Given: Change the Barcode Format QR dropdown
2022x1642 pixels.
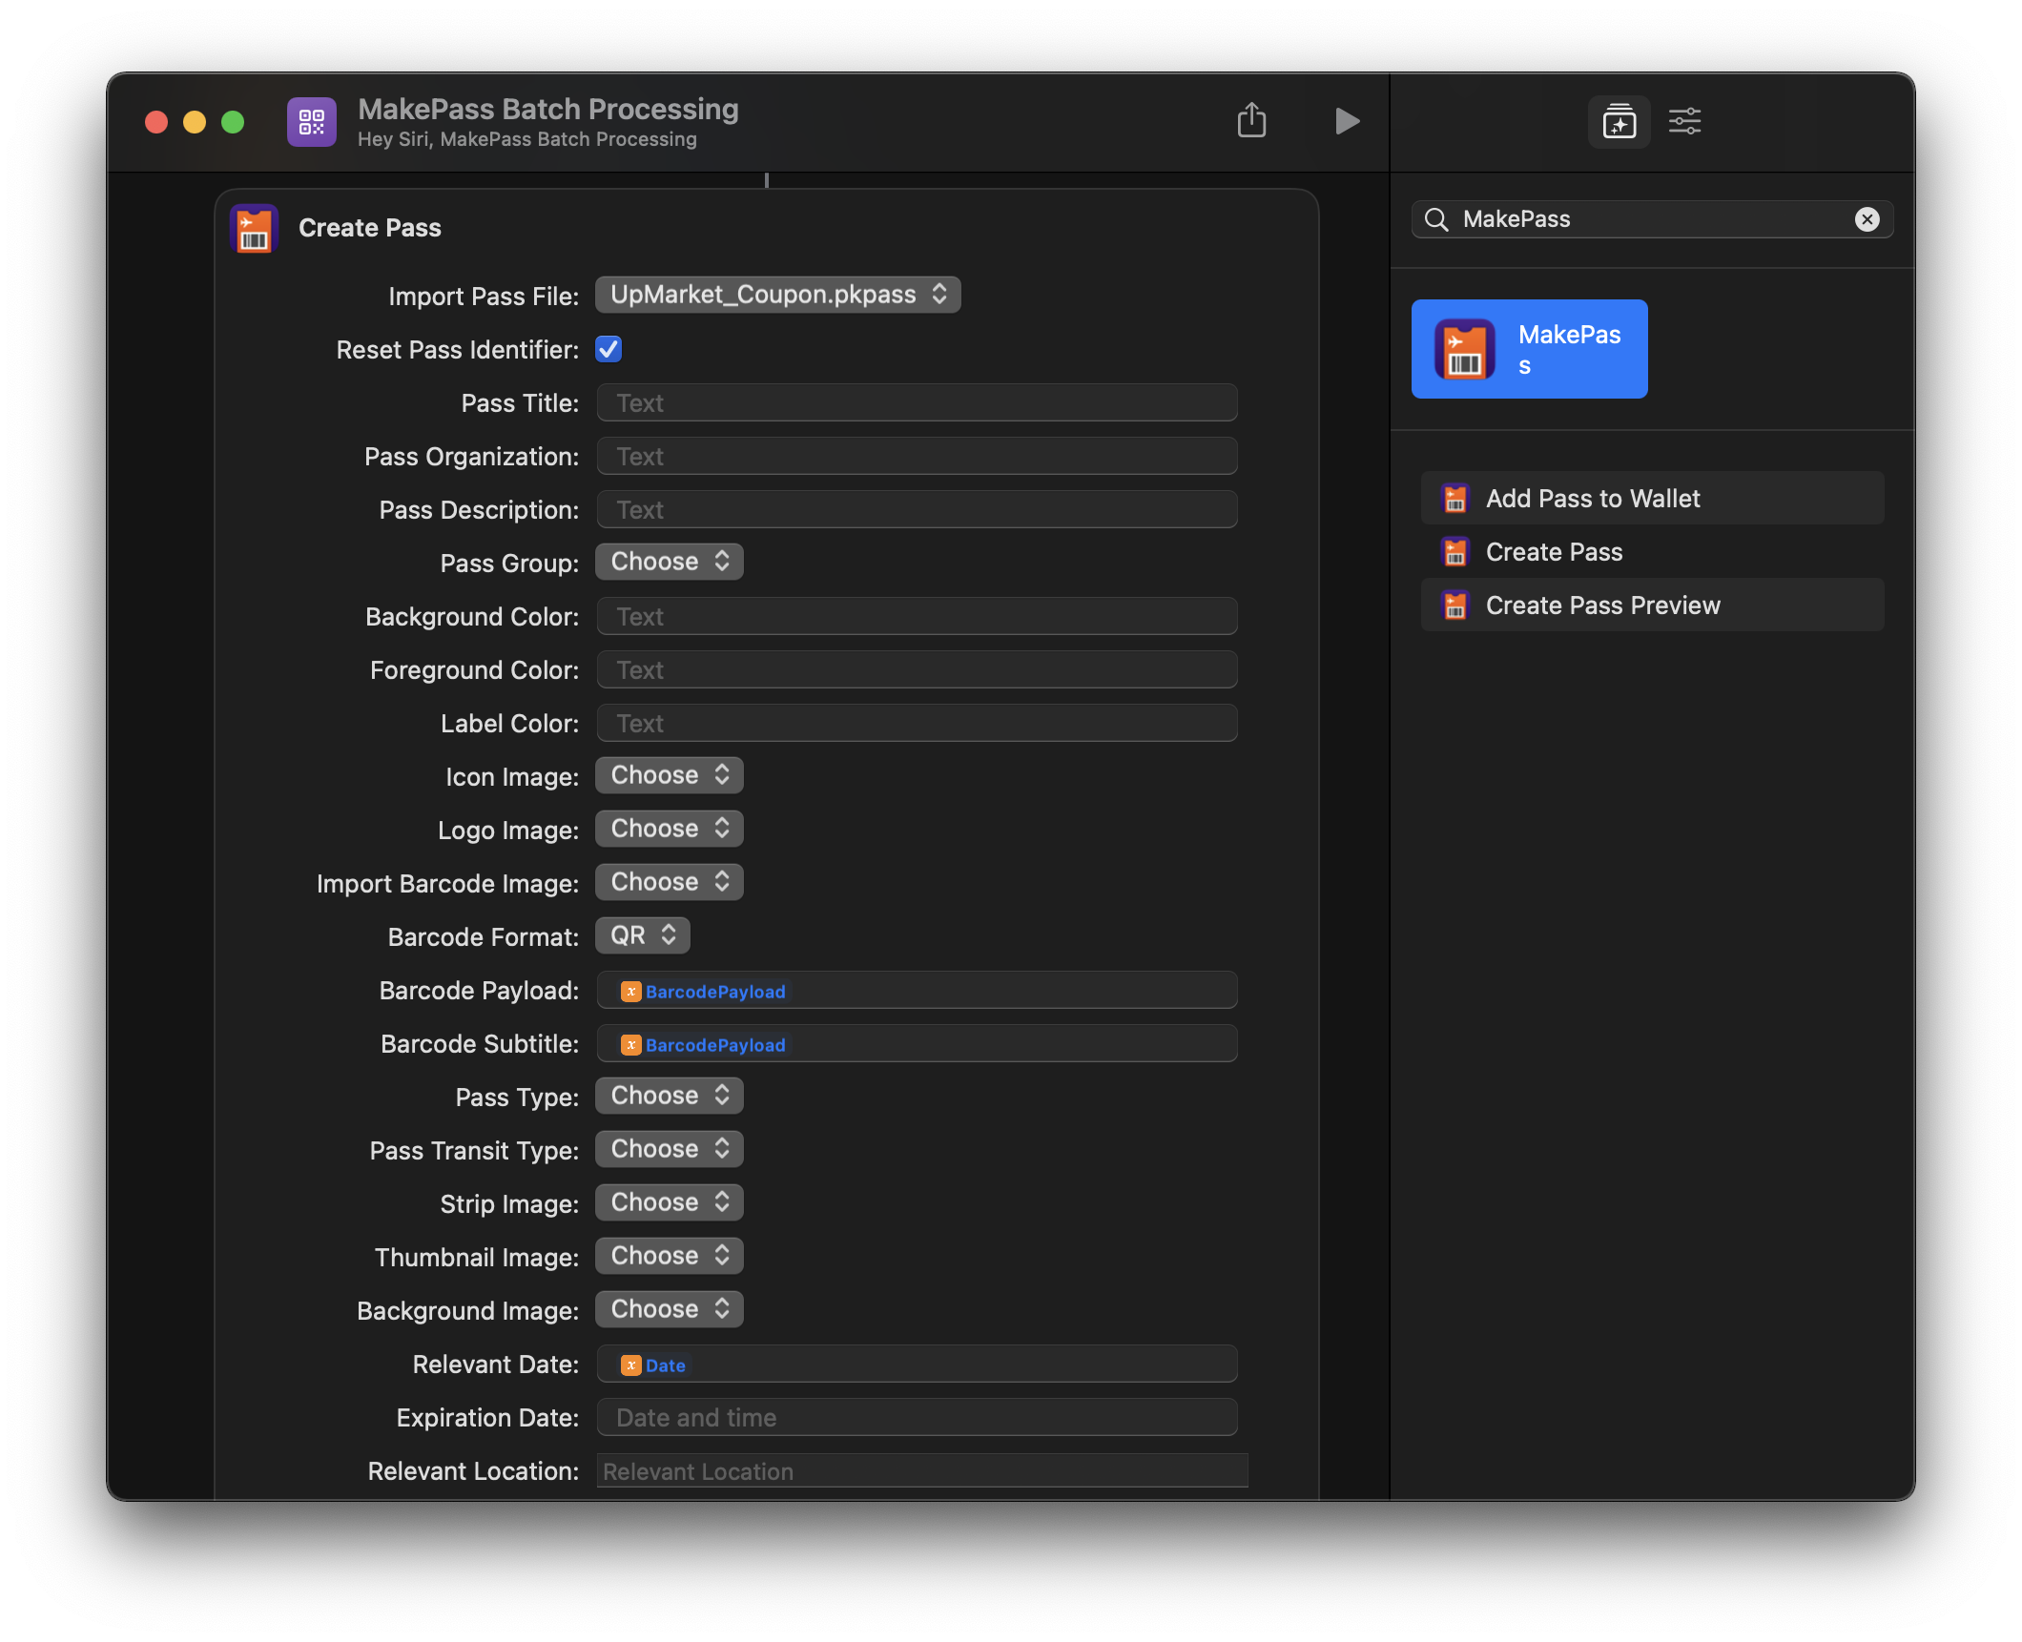Looking at the screenshot, I should coord(642,935).
